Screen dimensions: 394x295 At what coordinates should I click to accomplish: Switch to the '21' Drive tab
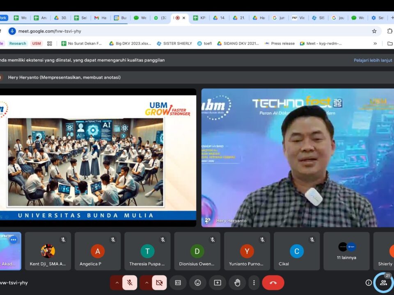[239, 18]
